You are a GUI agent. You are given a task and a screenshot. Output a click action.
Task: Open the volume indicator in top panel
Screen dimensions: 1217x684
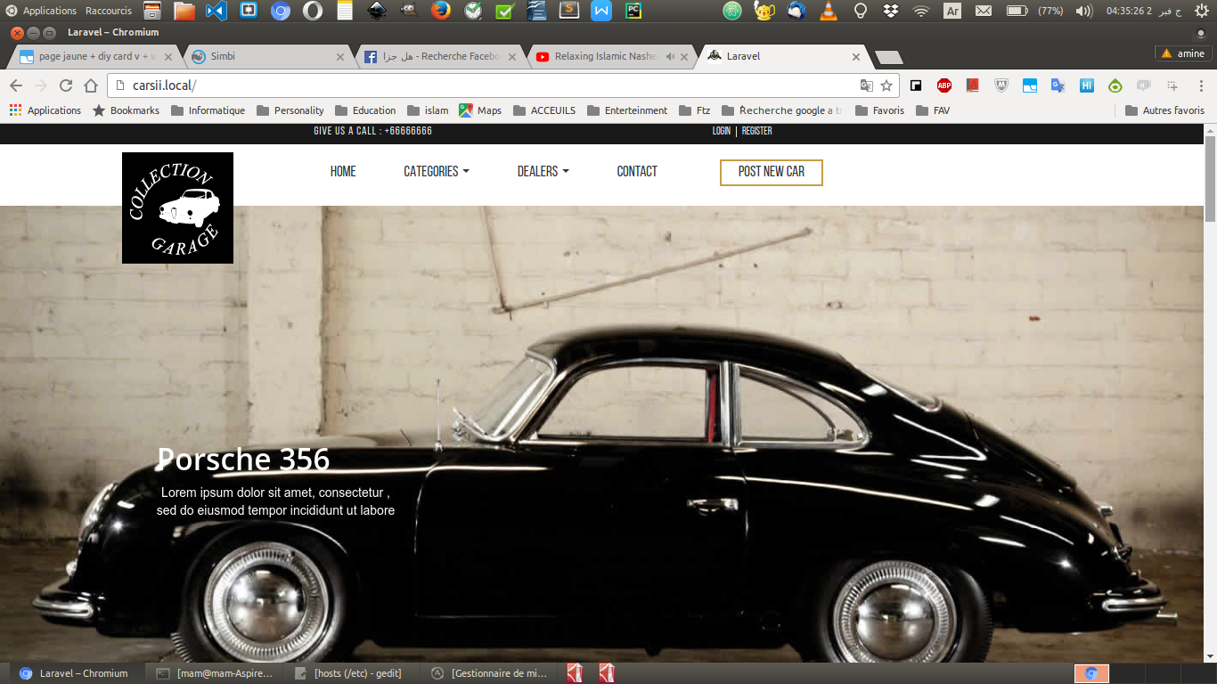(x=1083, y=11)
